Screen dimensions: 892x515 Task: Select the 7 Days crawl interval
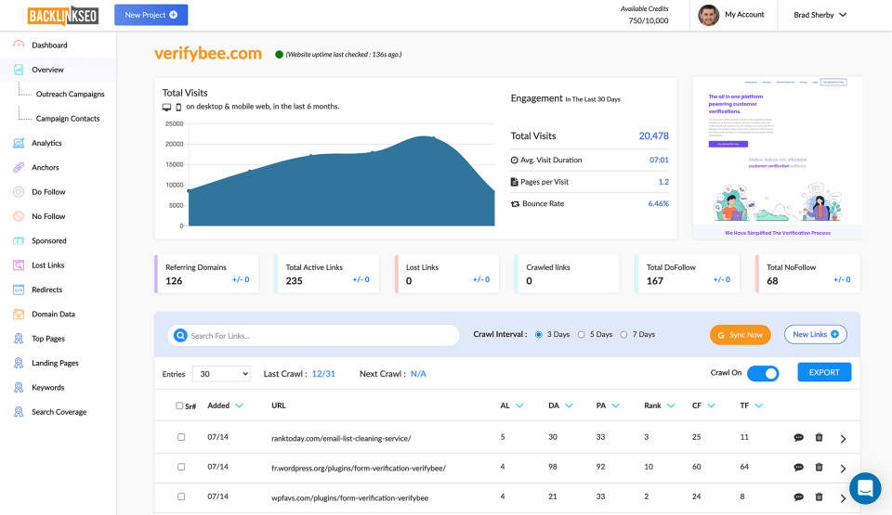624,335
